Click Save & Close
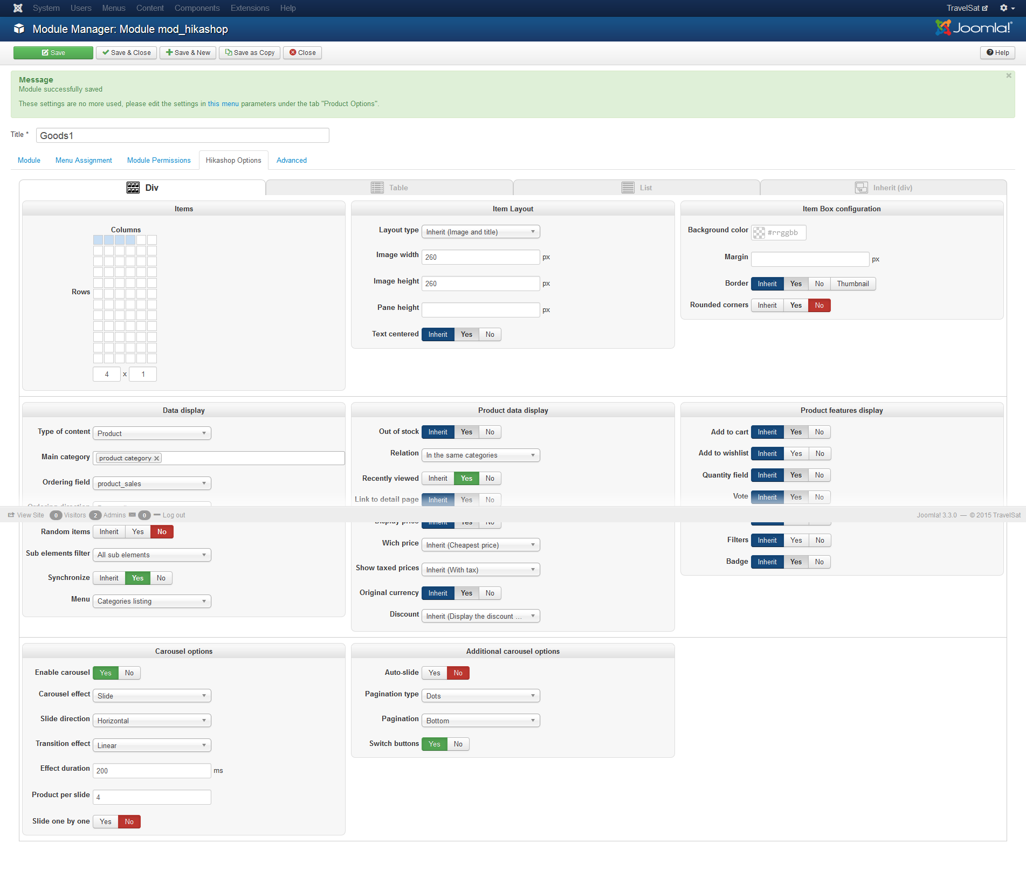 click(x=127, y=53)
